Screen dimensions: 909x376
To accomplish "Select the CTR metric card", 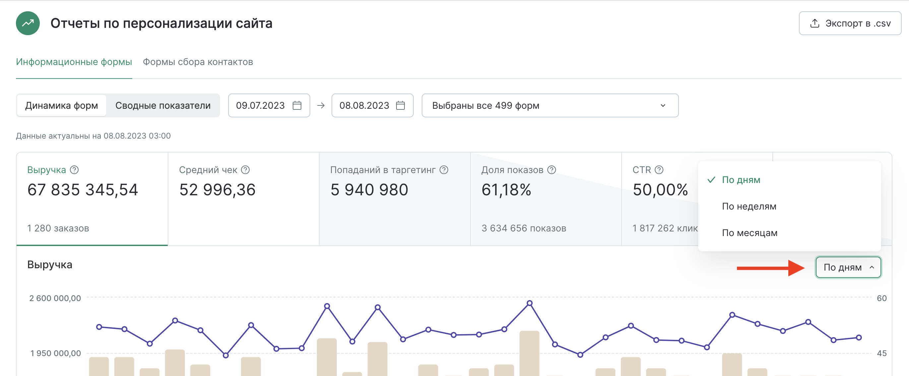I will [660, 199].
